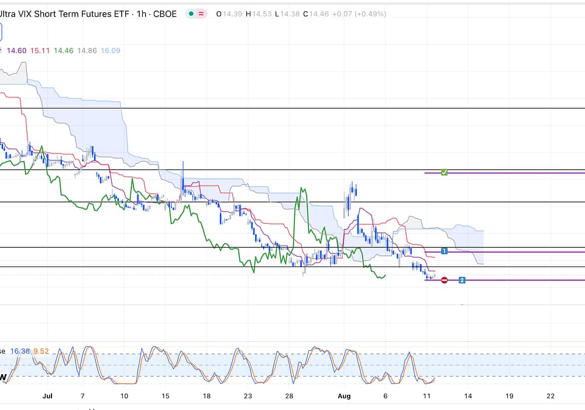
Task: Click the 15 date on time axis
Action: coord(166,396)
